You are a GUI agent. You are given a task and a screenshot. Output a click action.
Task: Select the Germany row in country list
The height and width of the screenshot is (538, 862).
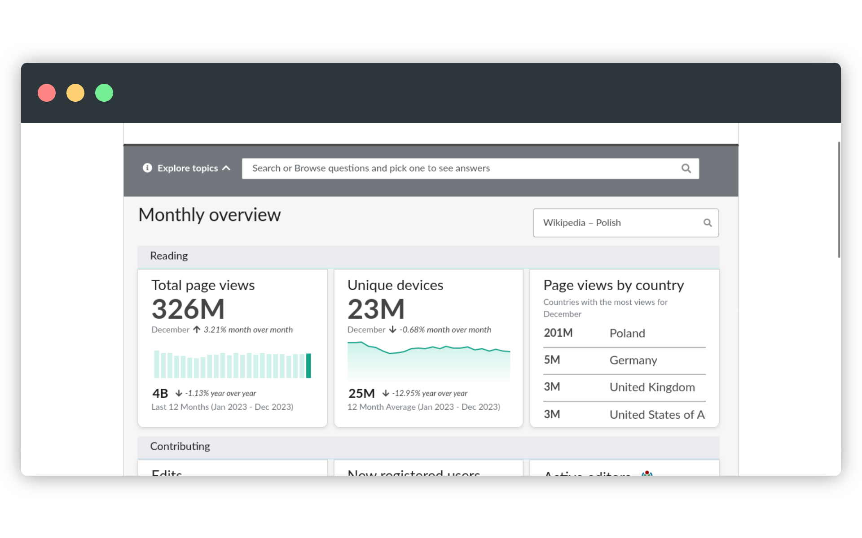point(624,360)
